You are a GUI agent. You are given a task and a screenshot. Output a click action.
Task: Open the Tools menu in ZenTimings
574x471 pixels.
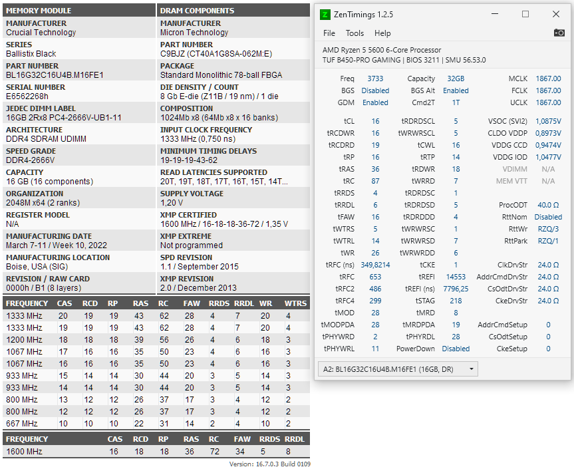point(355,33)
